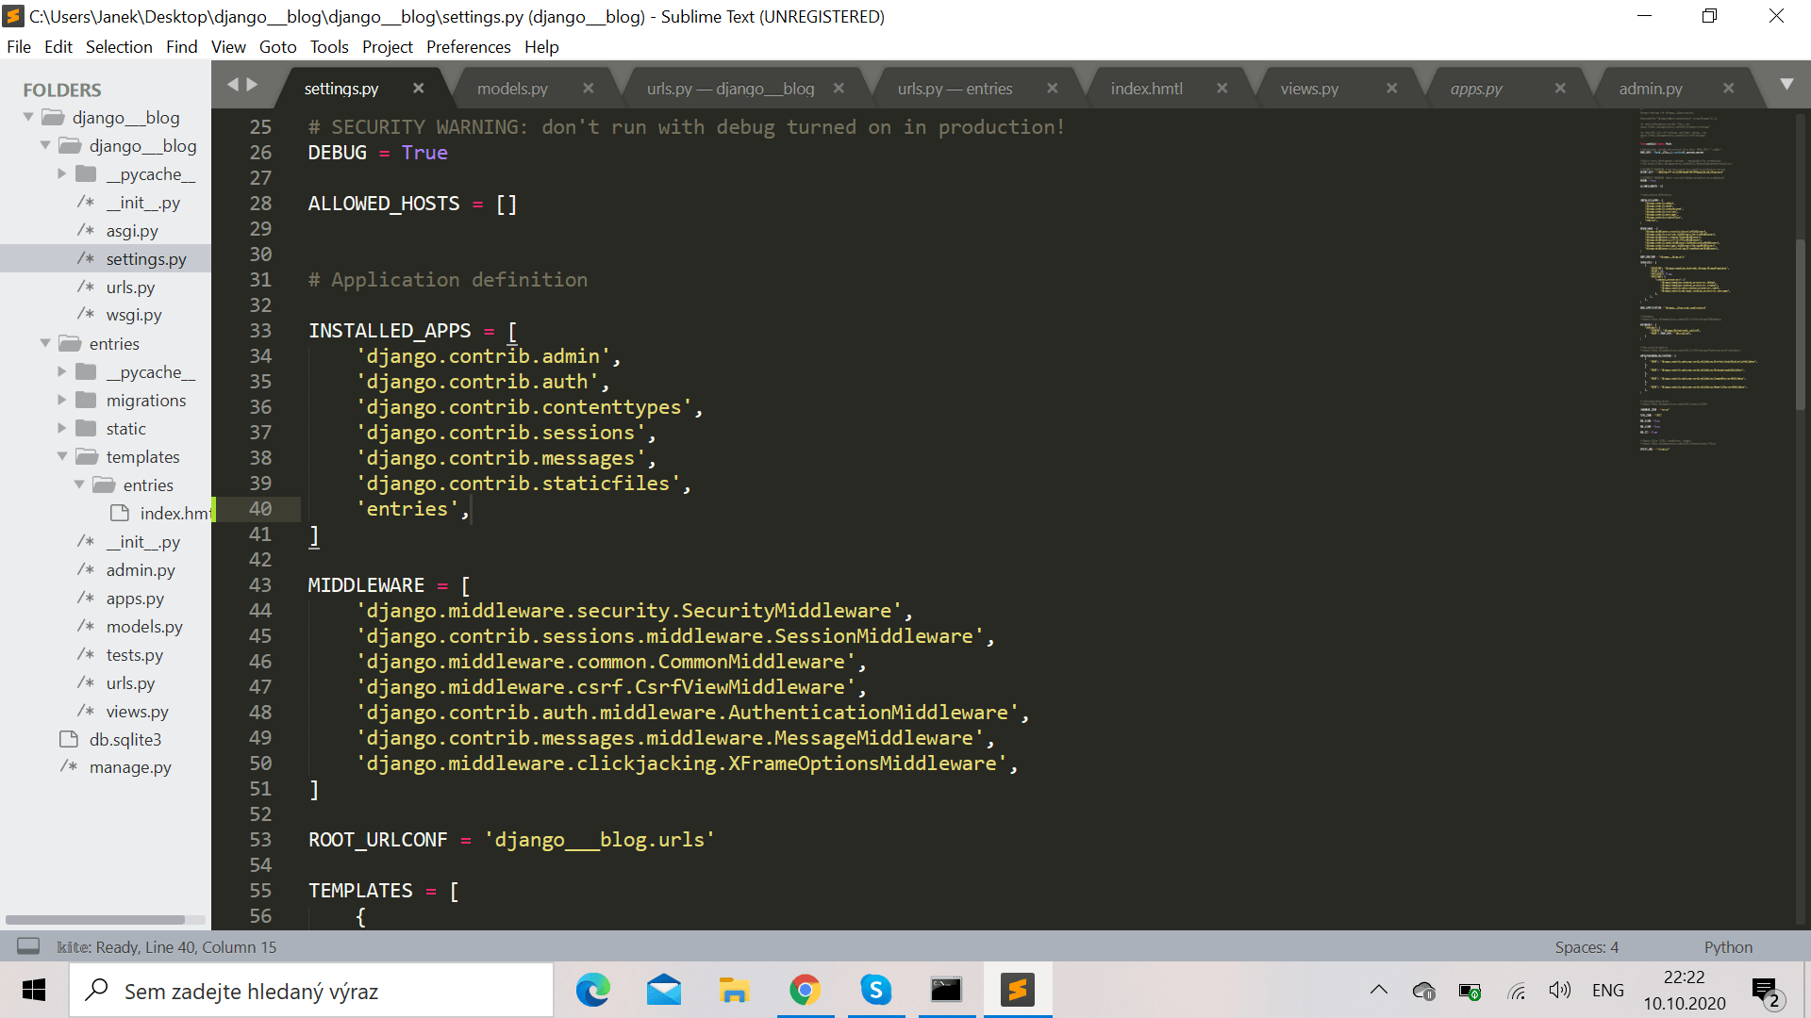Screen dimensions: 1811x1018
Task: Click the Sublime Text taskbar icon
Action: coord(1017,990)
